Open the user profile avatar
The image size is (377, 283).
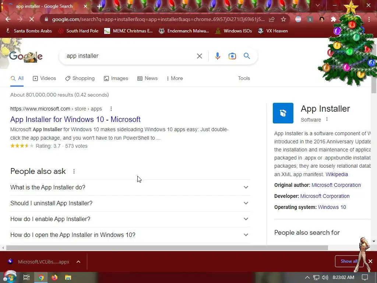(322, 19)
